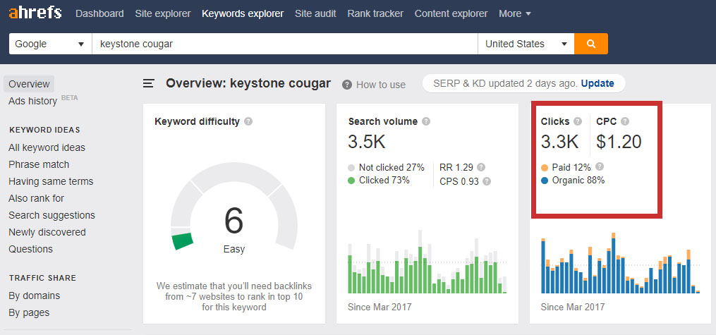Click the TRAFFIC SHARE sidebar heading
The height and width of the screenshot is (335, 716).
[x=42, y=278]
